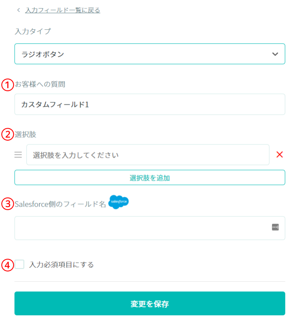
Task: Expand dropdown using the chevron arrow
Action: pyautogui.click(x=275, y=54)
